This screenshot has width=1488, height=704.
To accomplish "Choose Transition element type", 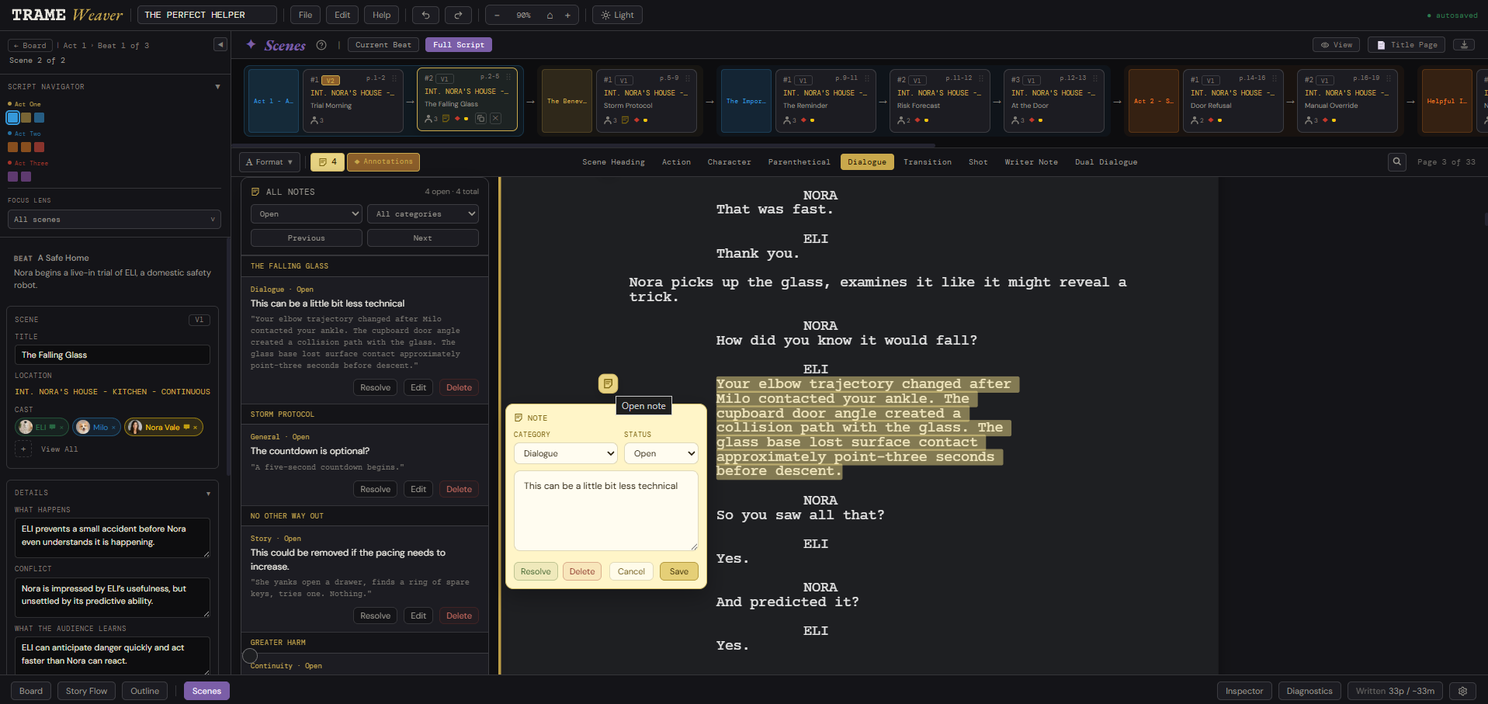I will [x=928, y=161].
